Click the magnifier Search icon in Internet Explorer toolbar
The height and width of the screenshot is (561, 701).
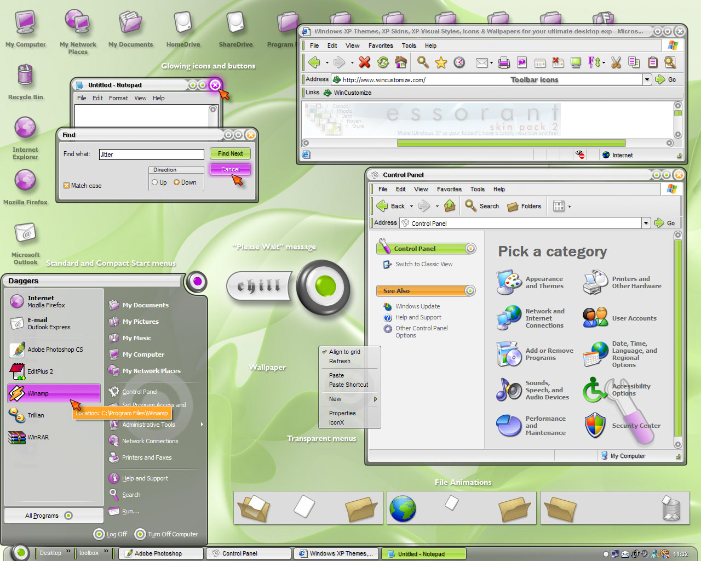pos(423,62)
